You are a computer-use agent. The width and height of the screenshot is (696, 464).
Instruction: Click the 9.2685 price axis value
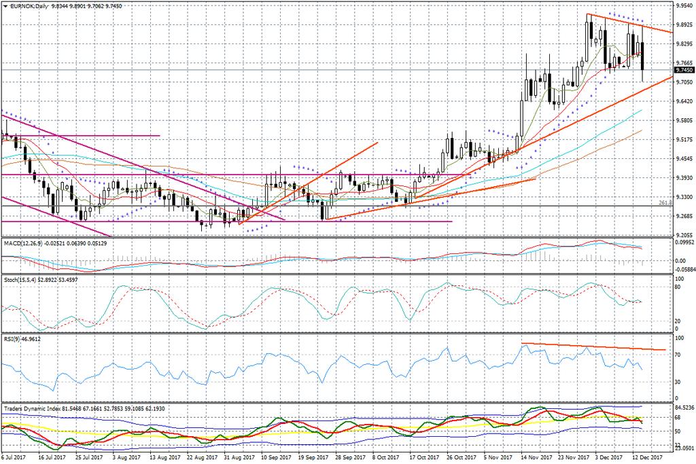point(684,216)
